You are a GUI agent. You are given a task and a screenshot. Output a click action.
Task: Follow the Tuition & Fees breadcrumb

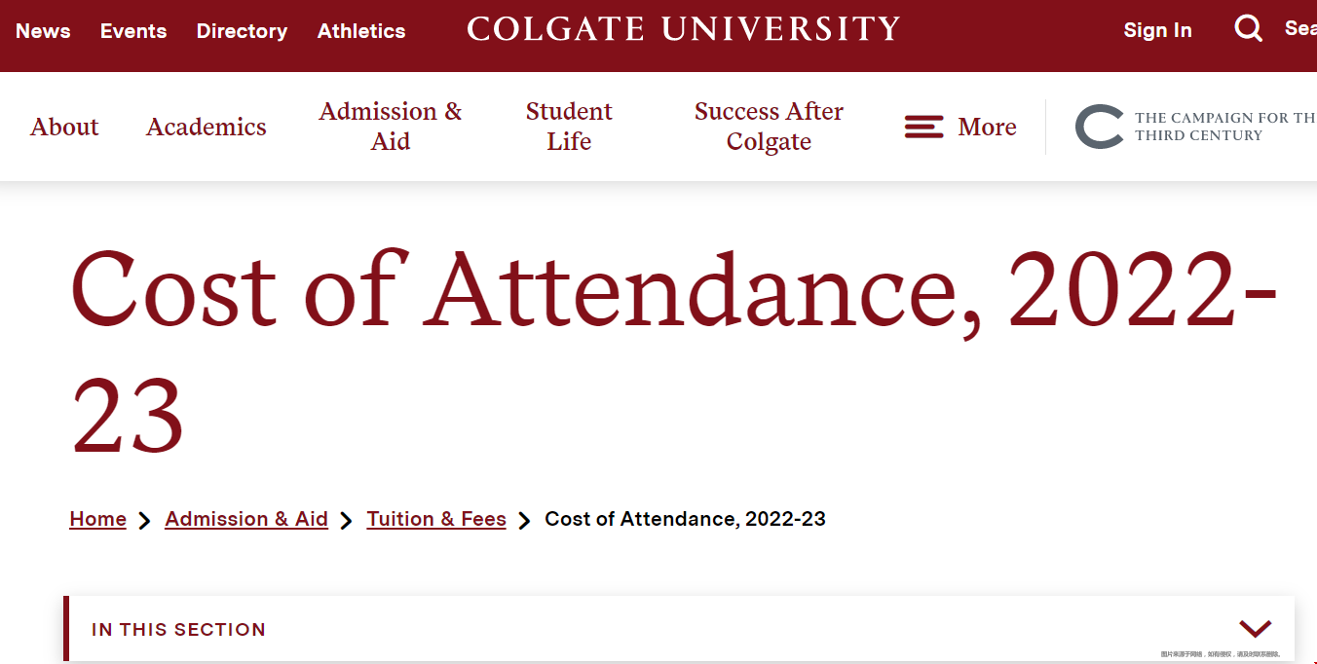436,519
